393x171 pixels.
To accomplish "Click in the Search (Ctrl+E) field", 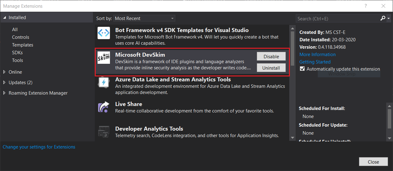I will click(x=338, y=18).
